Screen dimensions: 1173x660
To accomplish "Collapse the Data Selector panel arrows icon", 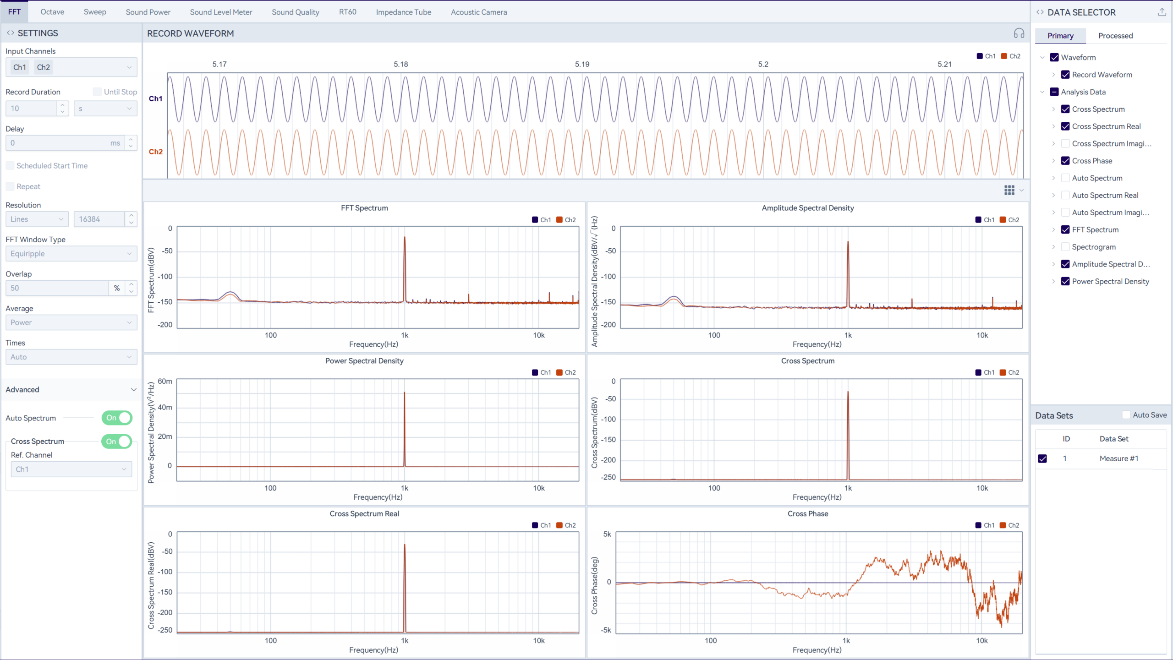I will click(x=1040, y=12).
